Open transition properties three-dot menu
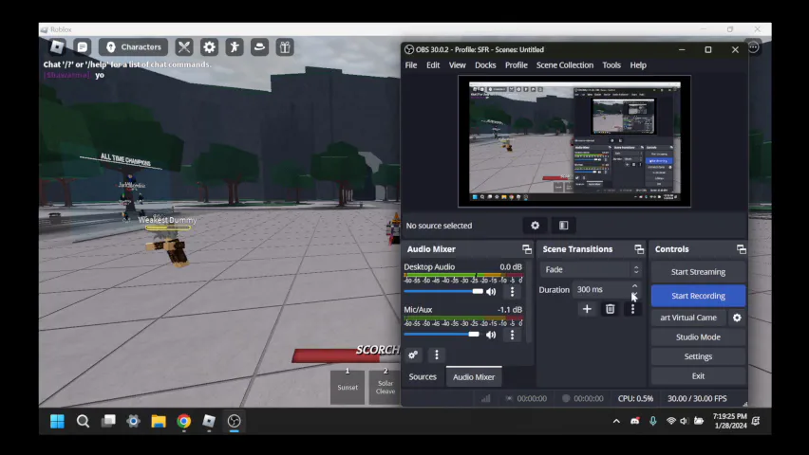 (632, 309)
